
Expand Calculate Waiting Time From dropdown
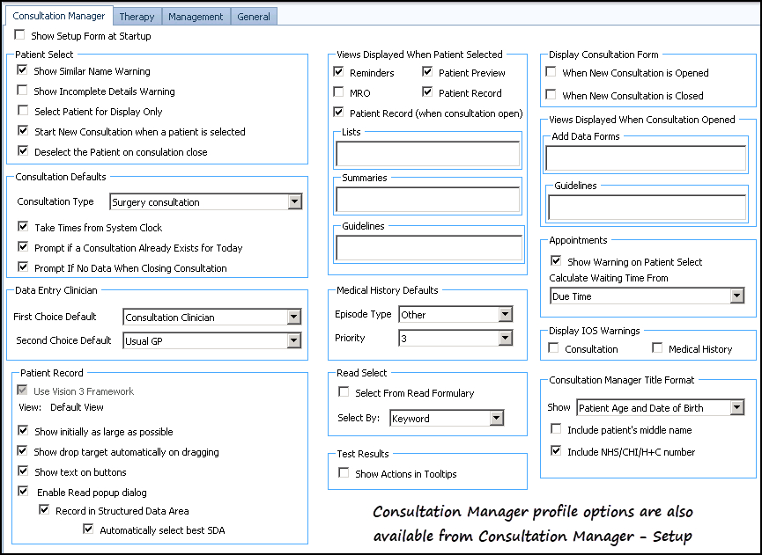[736, 297]
